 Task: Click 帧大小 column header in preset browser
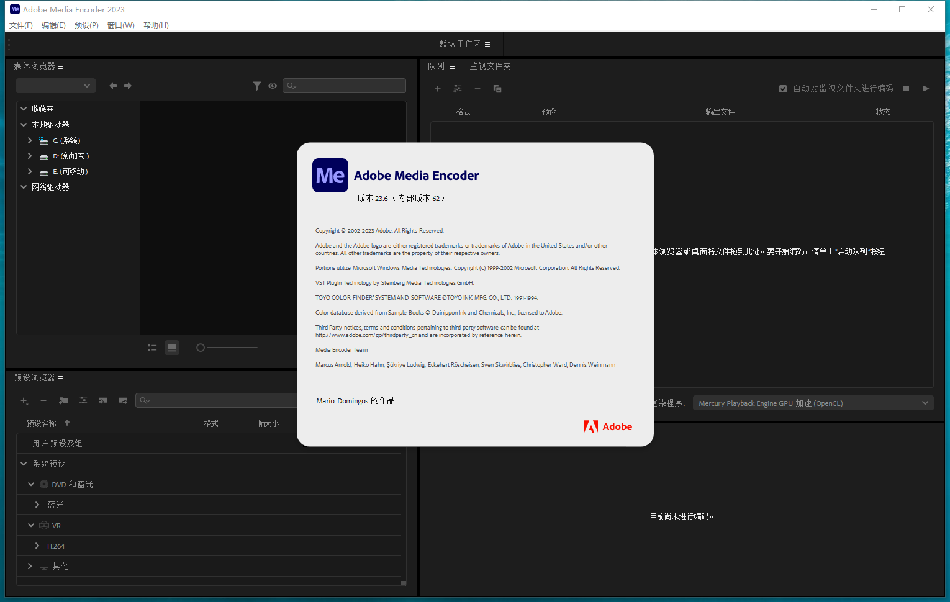click(268, 423)
